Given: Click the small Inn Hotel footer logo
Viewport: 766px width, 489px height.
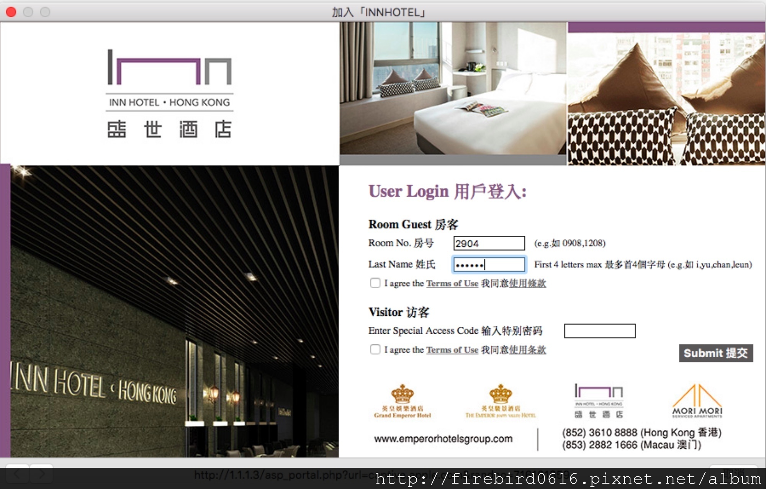Looking at the screenshot, I should pos(599,401).
